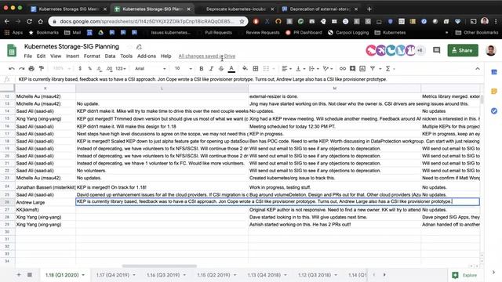This screenshot has width=502, height=282.
Task: Open the File menu
Action: click(28, 56)
